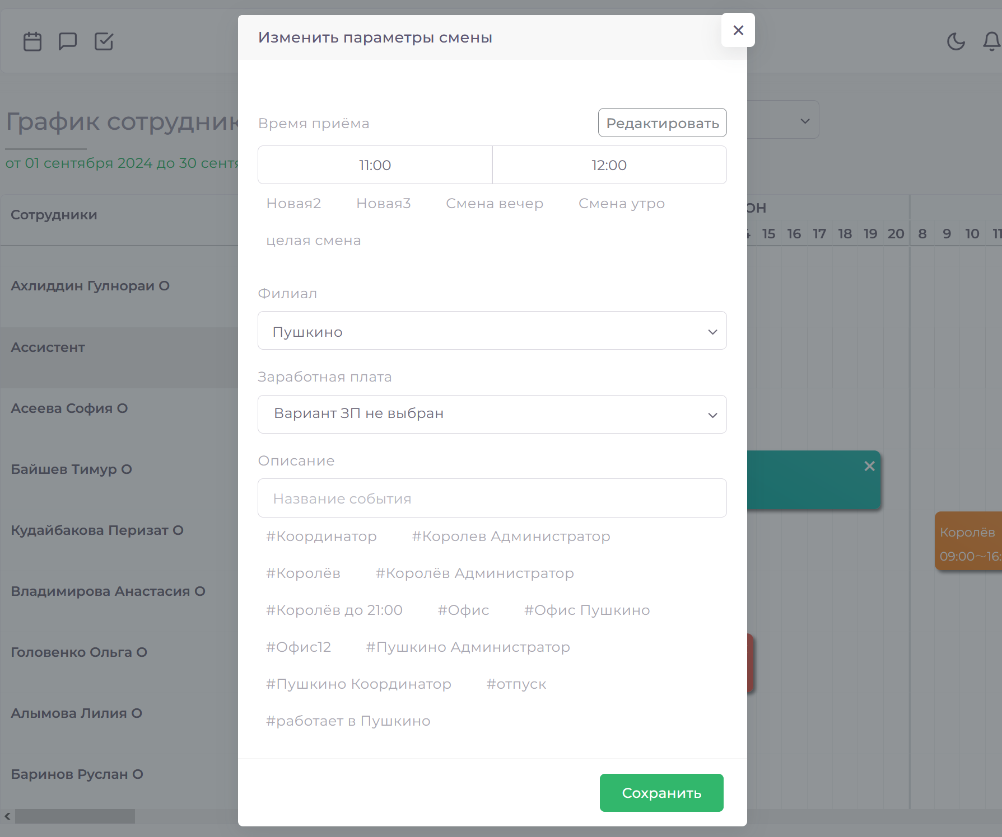This screenshot has width=1002, height=837.
Task: Close the shift parameters dialog
Action: [738, 30]
